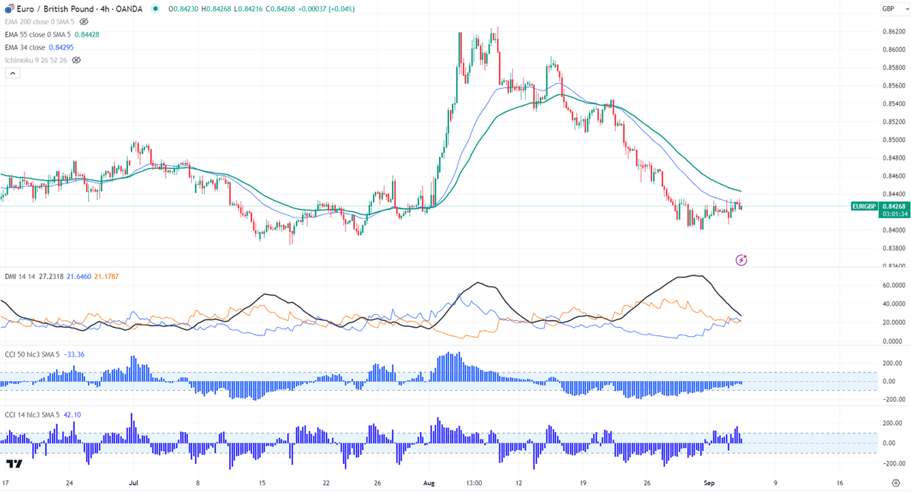Image resolution: width=911 pixels, height=492 pixels.
Task: Click the 03:01:34 bar countdown timer
Action: [x=895, y=214]
